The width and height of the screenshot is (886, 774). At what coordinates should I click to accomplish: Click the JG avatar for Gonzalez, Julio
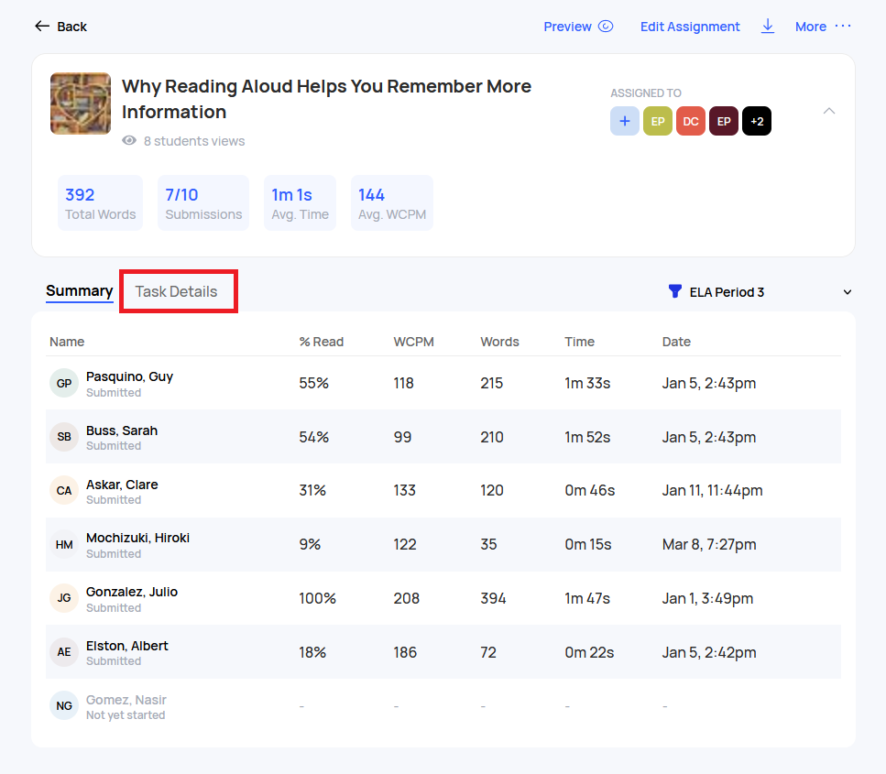tap(64, 598)
